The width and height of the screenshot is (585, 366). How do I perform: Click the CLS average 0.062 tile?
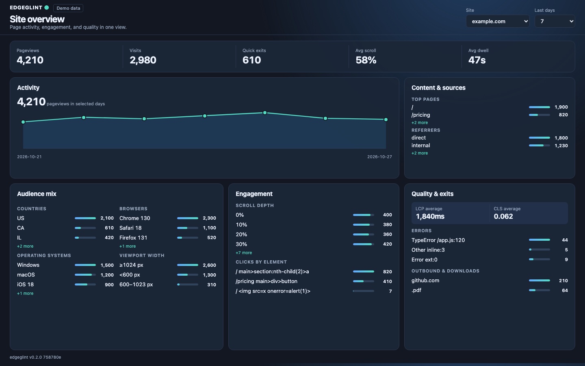coord(529,213)
